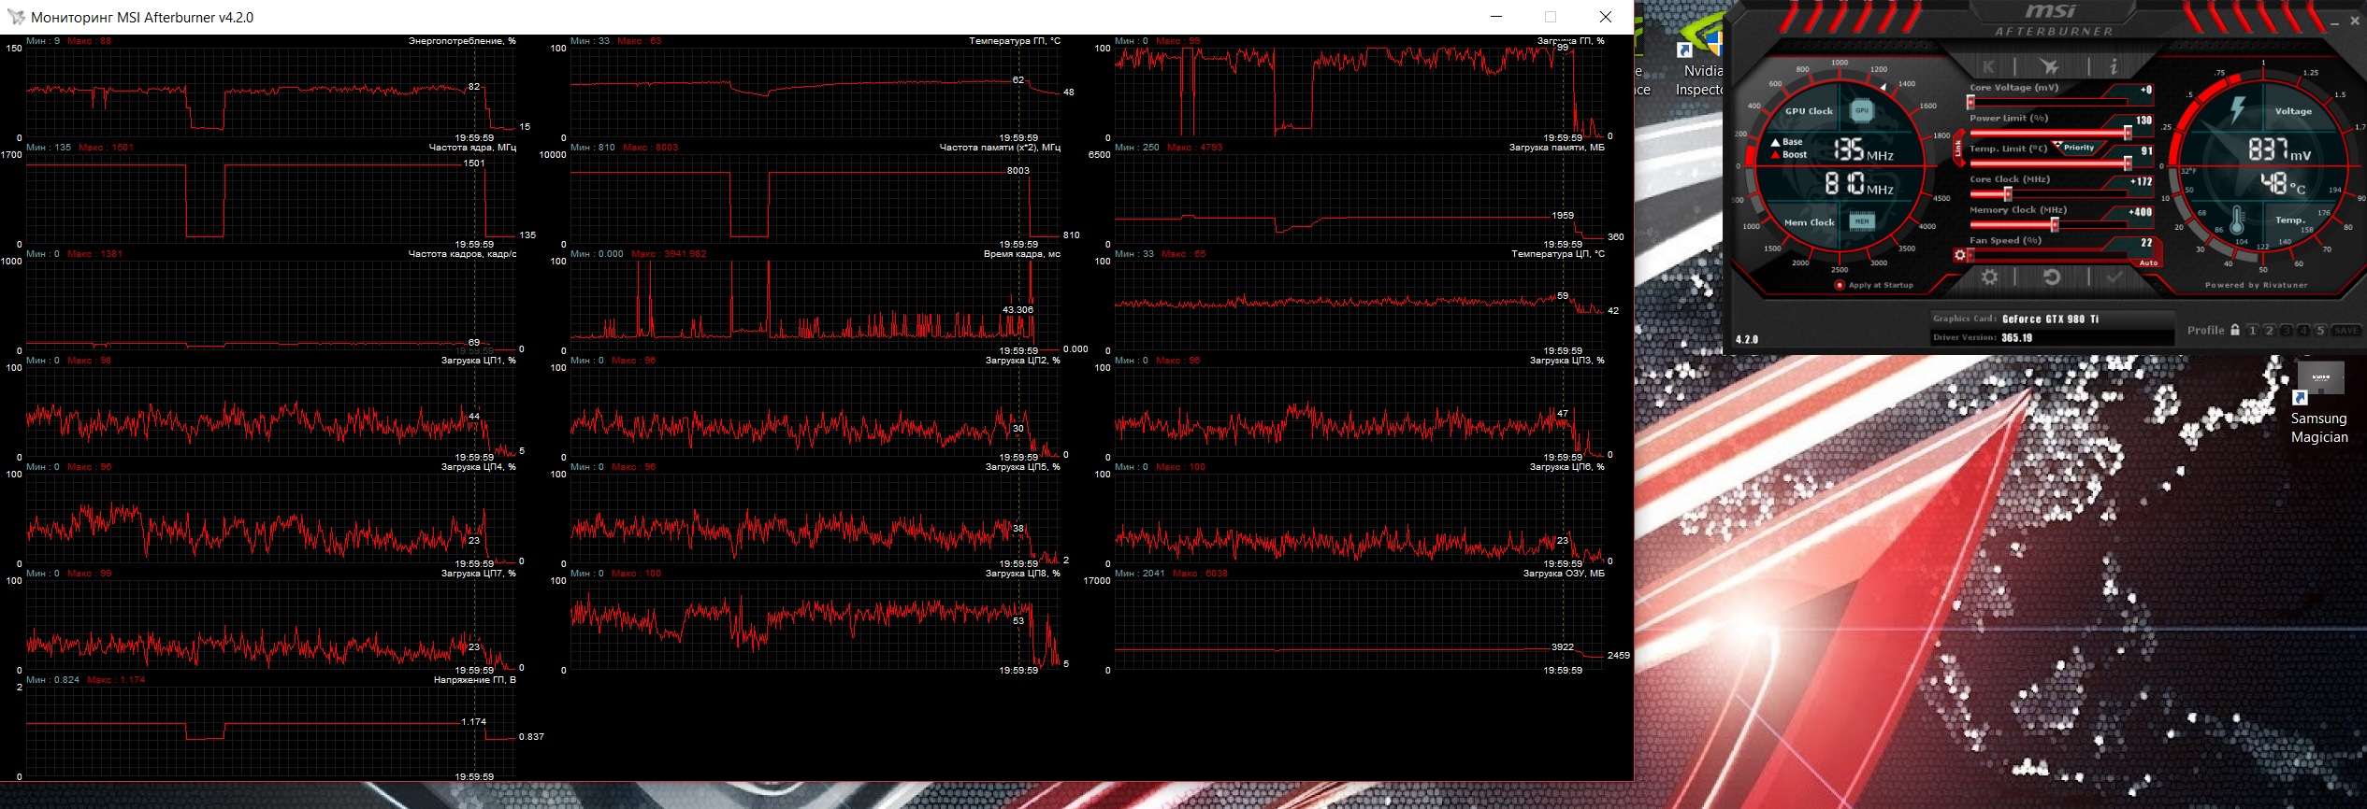Click the profile lock icon
Viewport: 2367px width, 809px height.
point(2235,330)
